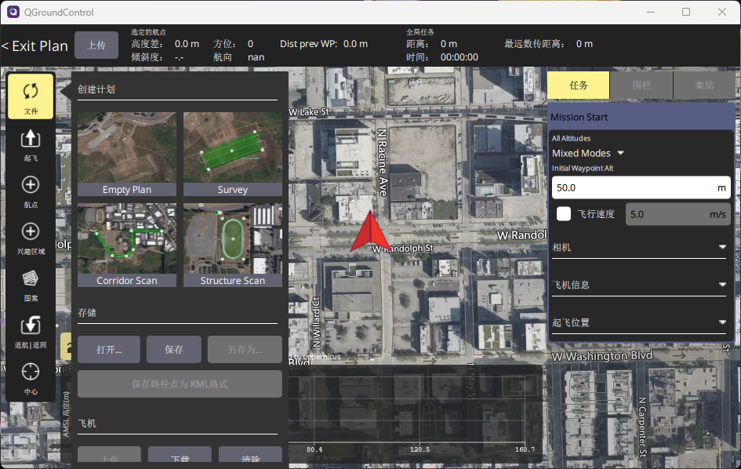
Task: Open the File (文件) tool
Action: click(x=31, y=96)
